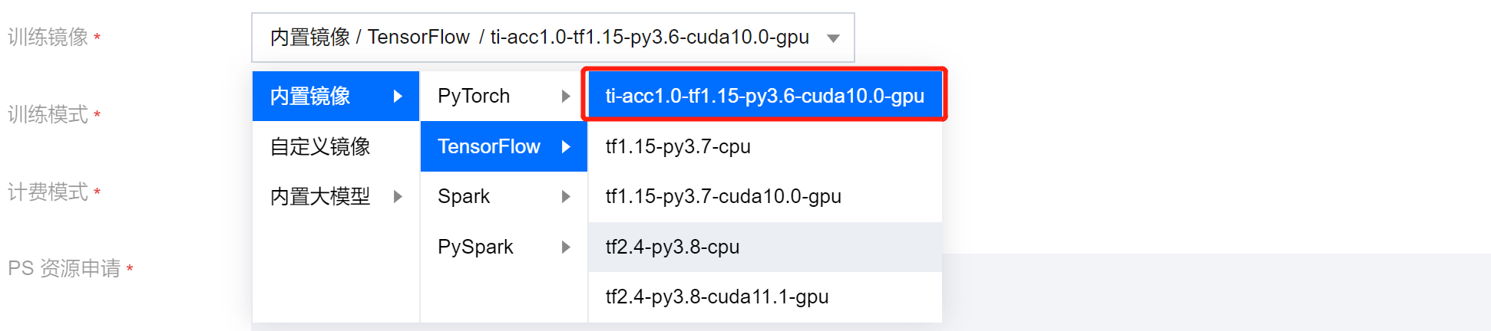Open the training image dropdown arrow
Image resolution: width=1491 pixels, height=331 pixels.
click(x=833, y=38)
